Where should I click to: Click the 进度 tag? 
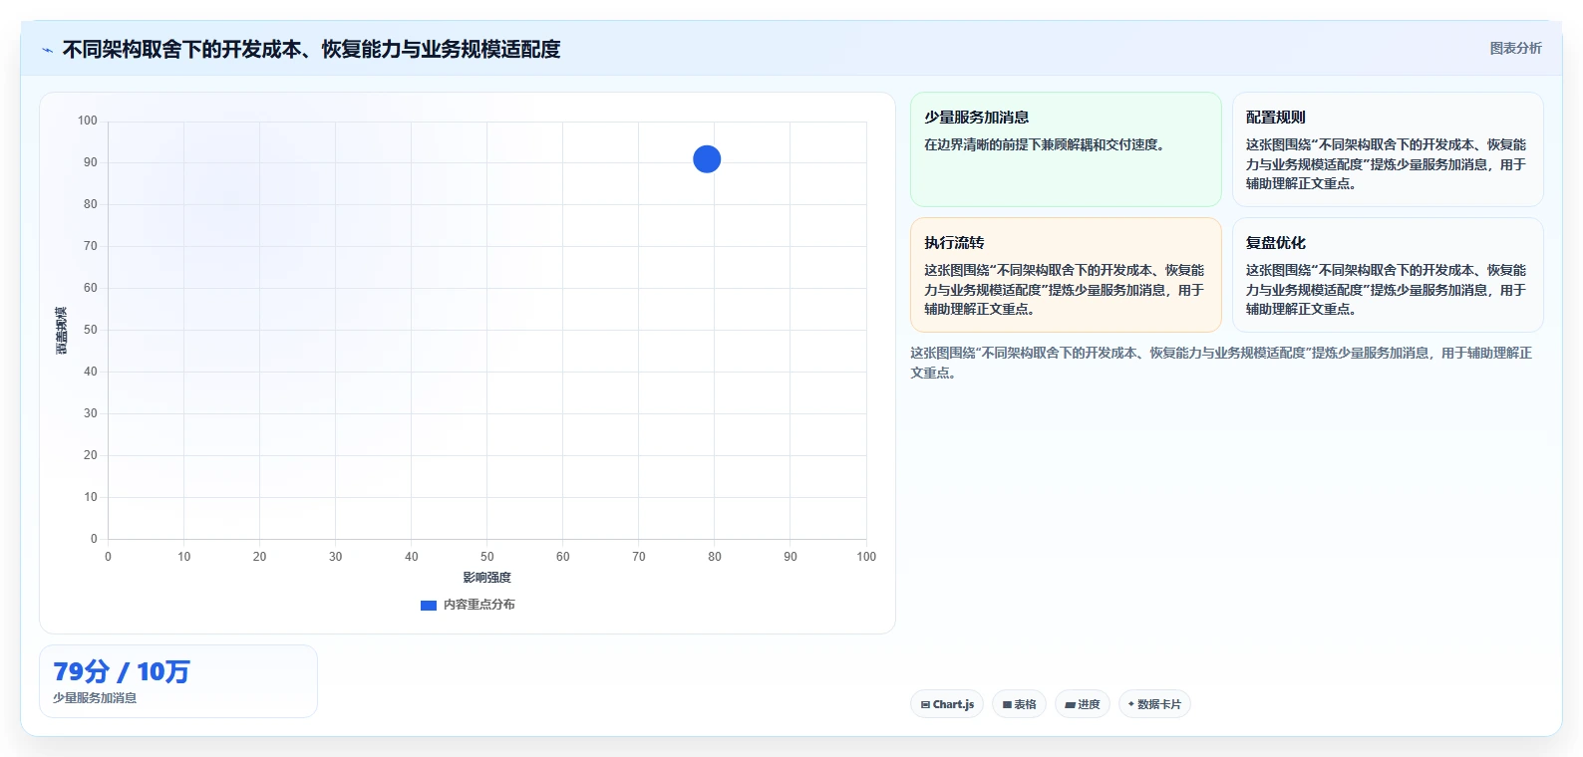[1083, 704]
